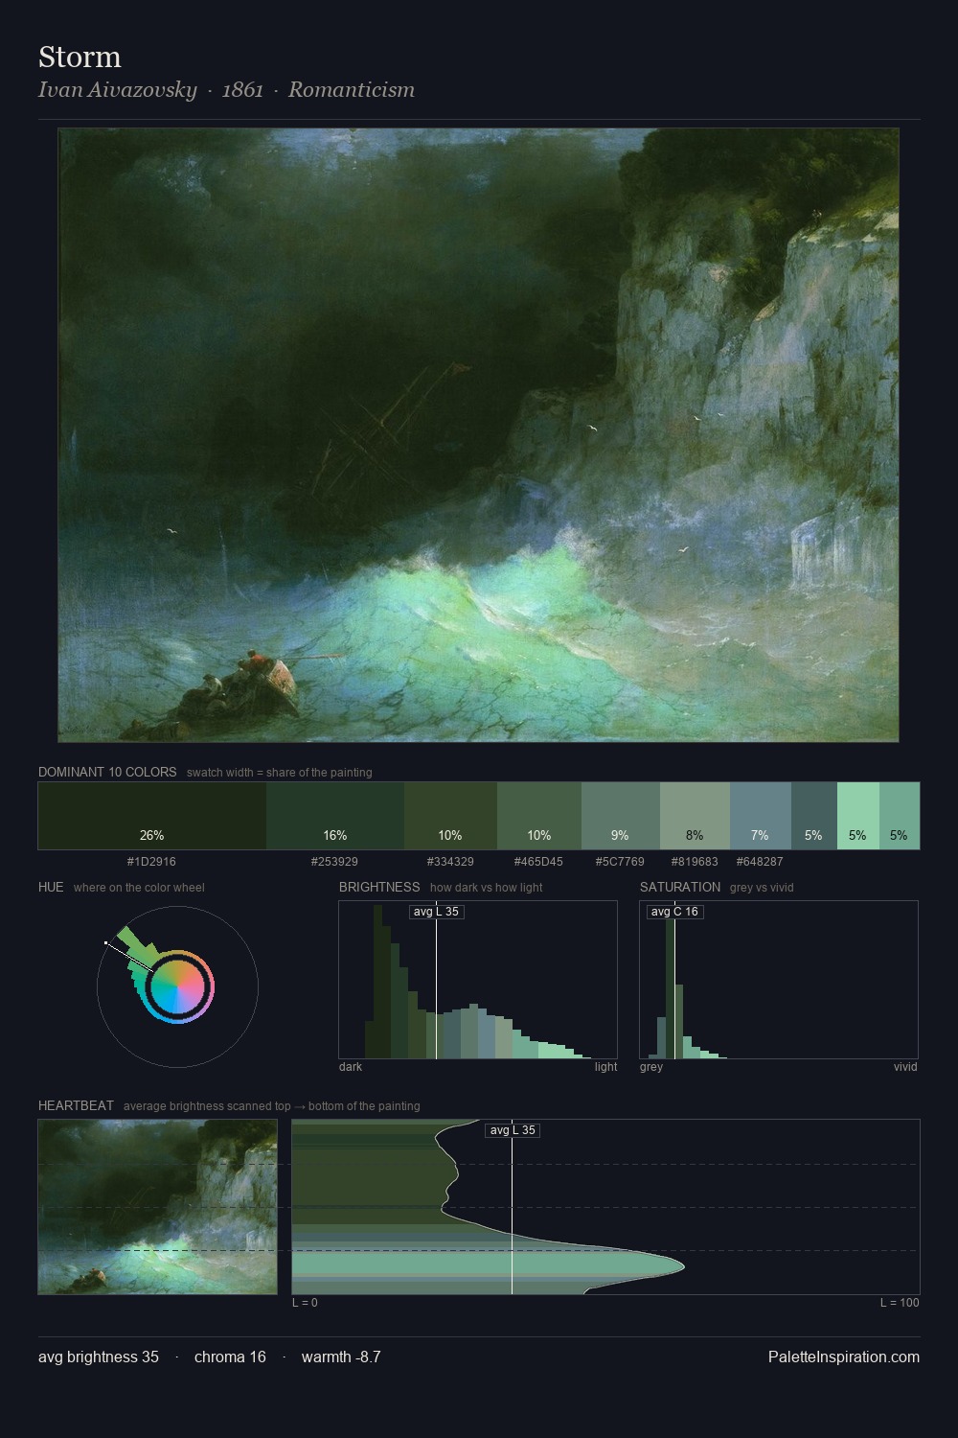Click the chroma 16 footer text
Viewport: 958px width, 1438px height.
230,1357
